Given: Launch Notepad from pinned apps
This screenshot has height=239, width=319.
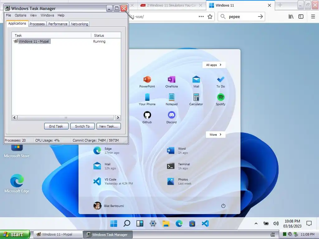Looking at the screenshot, I should click(x=172, y=100).
